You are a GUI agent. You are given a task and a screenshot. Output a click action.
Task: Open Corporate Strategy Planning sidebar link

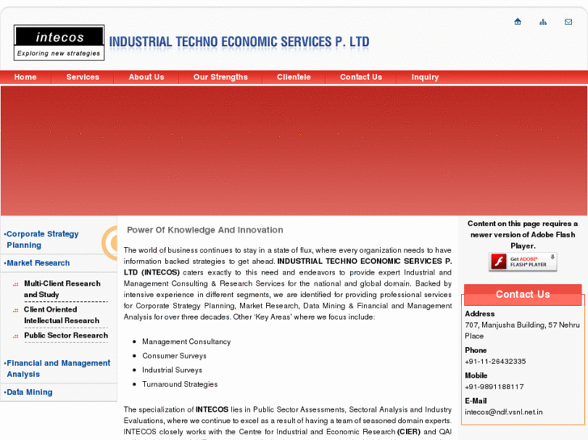click(42, 239)
